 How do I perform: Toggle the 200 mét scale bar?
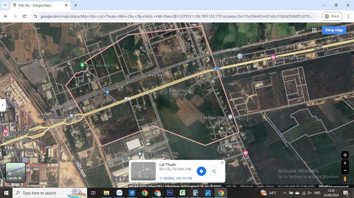coord(334,186)
